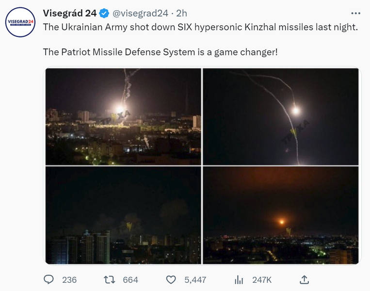Screen dimensions: 370x291
Task: Click the retweet arrows icon
Action: coord(110,280)
